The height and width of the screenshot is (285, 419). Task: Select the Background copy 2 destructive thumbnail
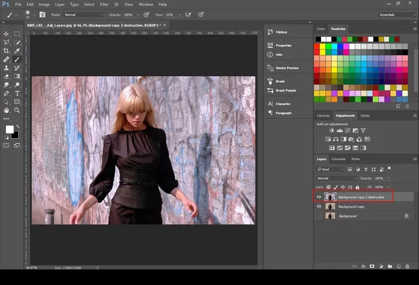[330, 197]
